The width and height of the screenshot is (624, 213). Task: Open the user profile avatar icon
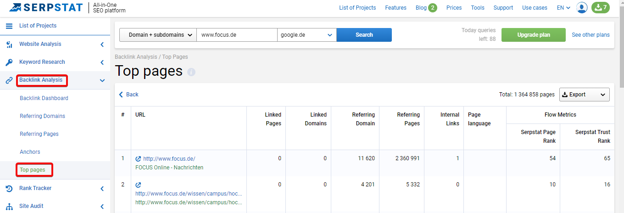[x=582, y=8]
